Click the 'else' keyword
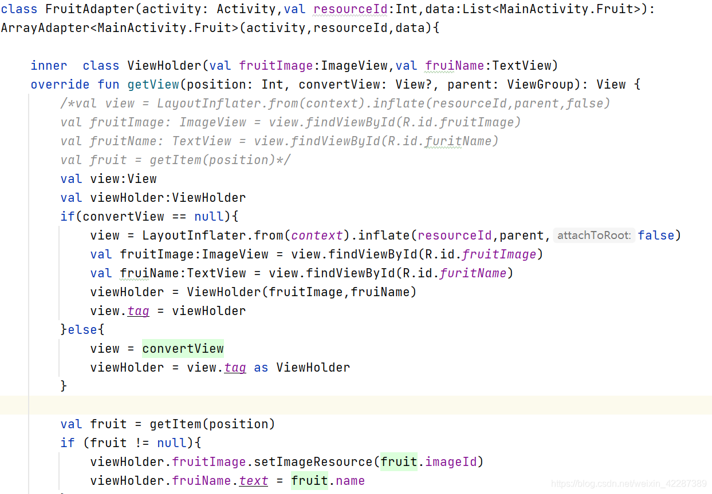 click(x=82, y=330)
